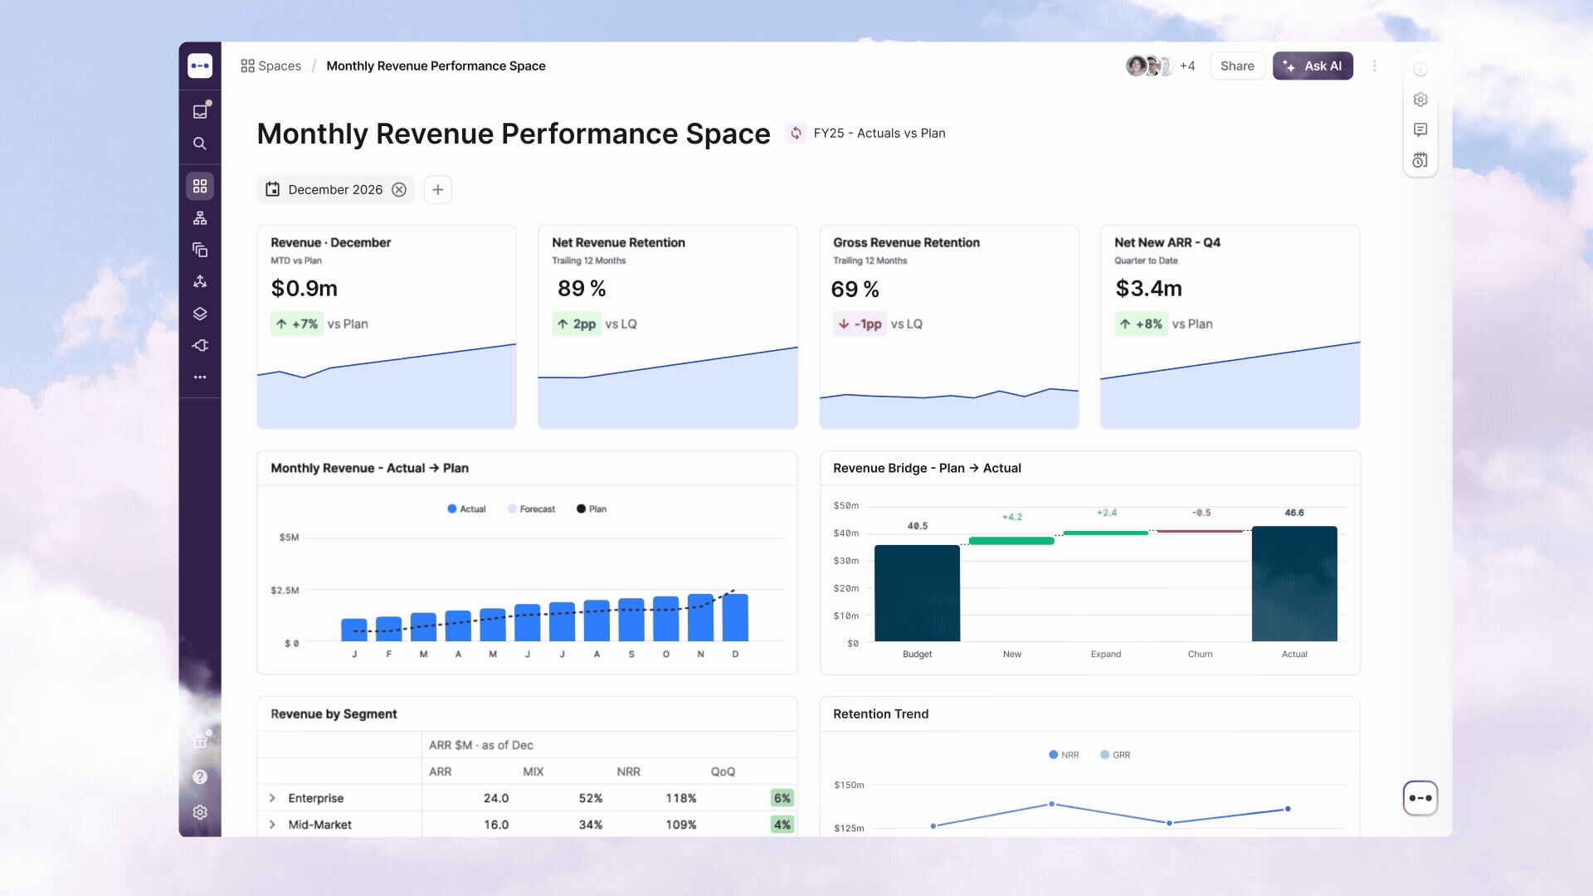
Task: Open help question mark in sidebar
Action: click(x=200, y=777)
